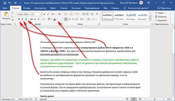Toggle Bold with the Ж button
This screenshot has height=101, width=175.
coord(19,19)
